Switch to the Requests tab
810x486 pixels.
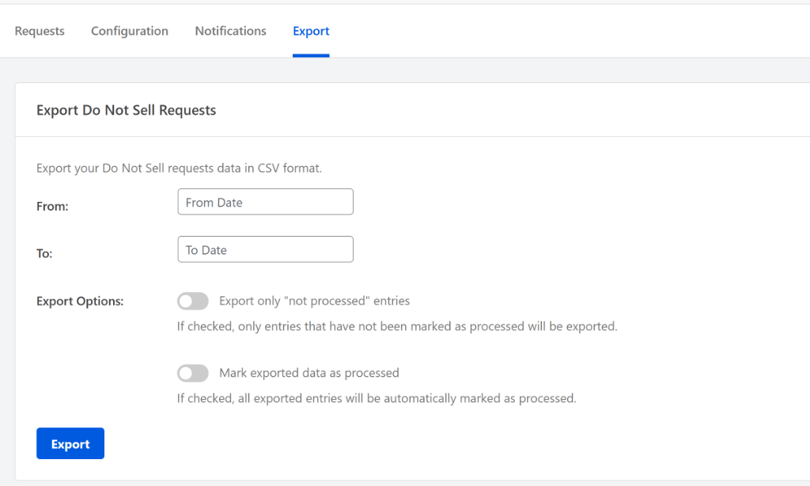pos(39,31)
